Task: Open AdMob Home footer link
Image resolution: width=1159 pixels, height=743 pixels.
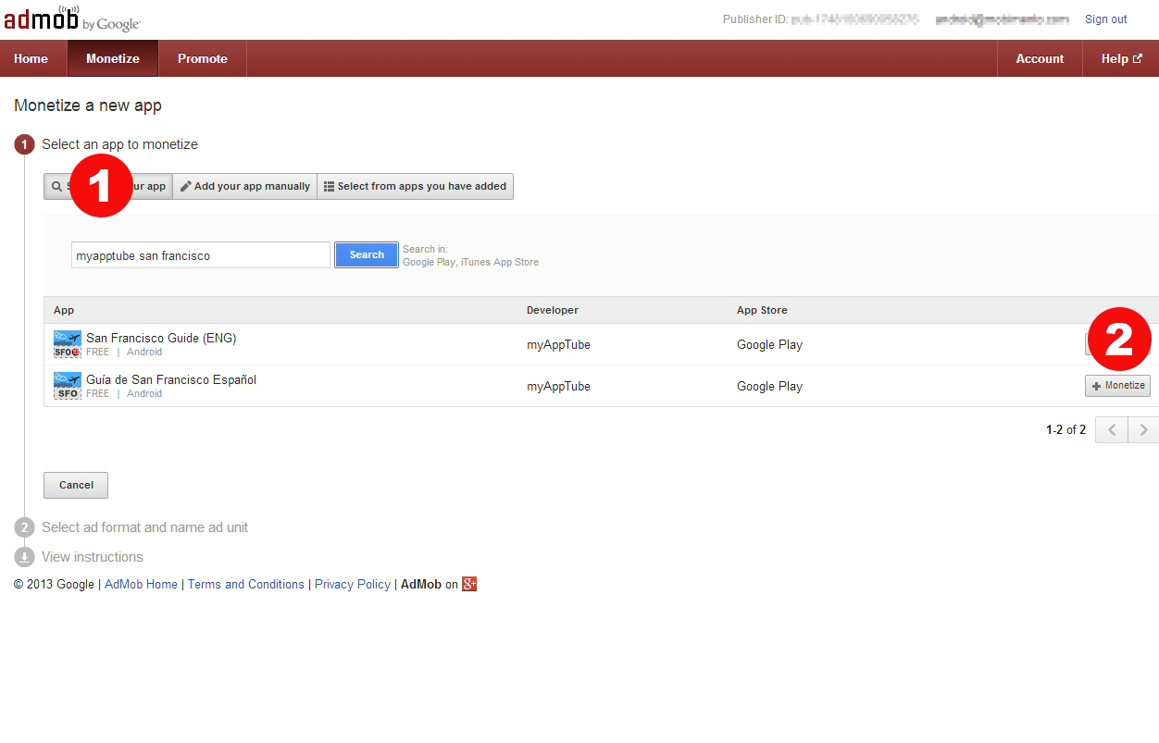Action: point(141,584)
